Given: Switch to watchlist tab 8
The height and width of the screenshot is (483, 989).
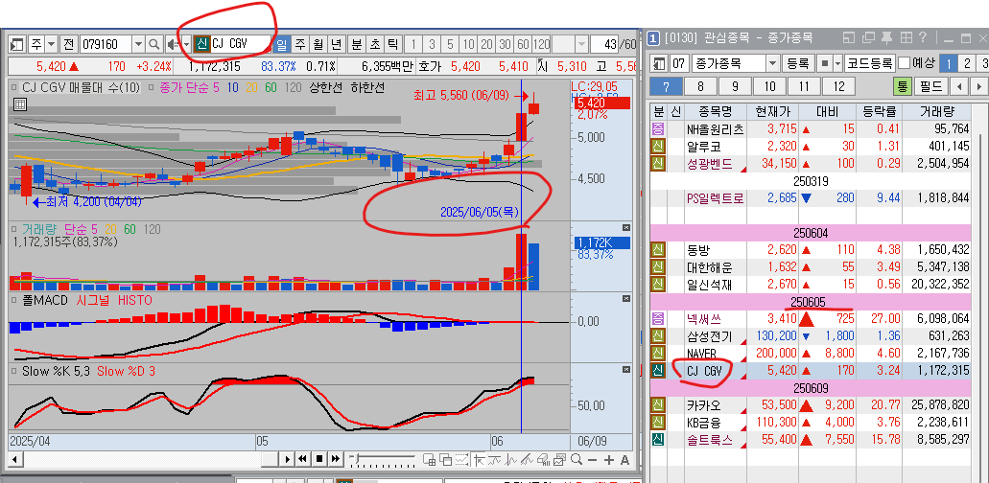Looking at the screenshot, I should pos(701,85).
